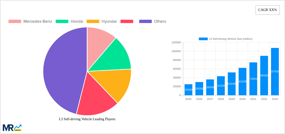Toggle the Honda legend label
The width and height of the screenshot is (285, 134).
pyautogui.click(x=77, y=22)
